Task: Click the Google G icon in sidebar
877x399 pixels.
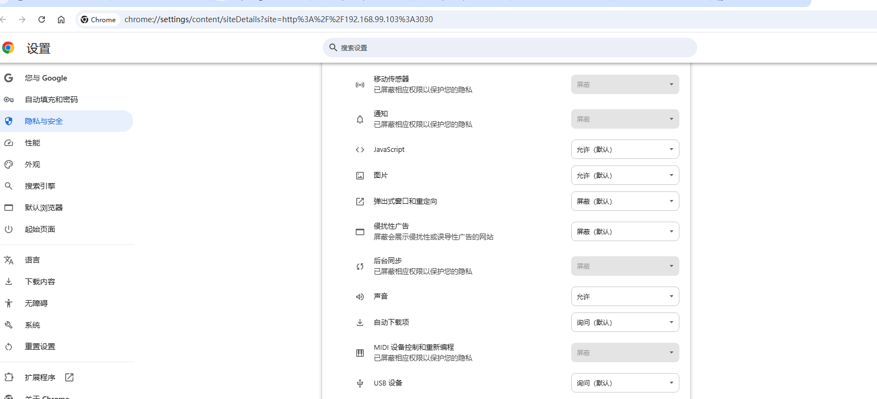Action: click(9, 78)
